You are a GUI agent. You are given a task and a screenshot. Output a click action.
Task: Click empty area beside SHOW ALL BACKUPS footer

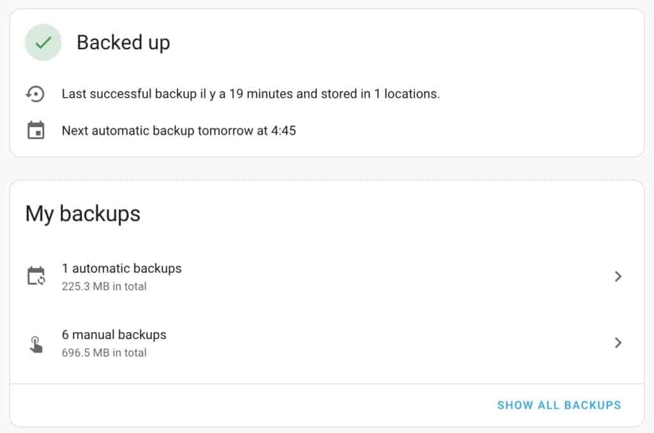(x=250, y=405)
